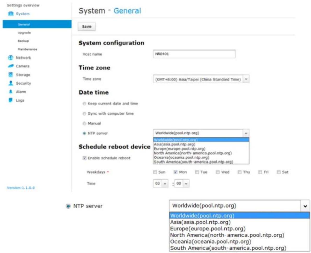
Task: Click Version:1.1.0.8 text
Action: coord(21,188)
